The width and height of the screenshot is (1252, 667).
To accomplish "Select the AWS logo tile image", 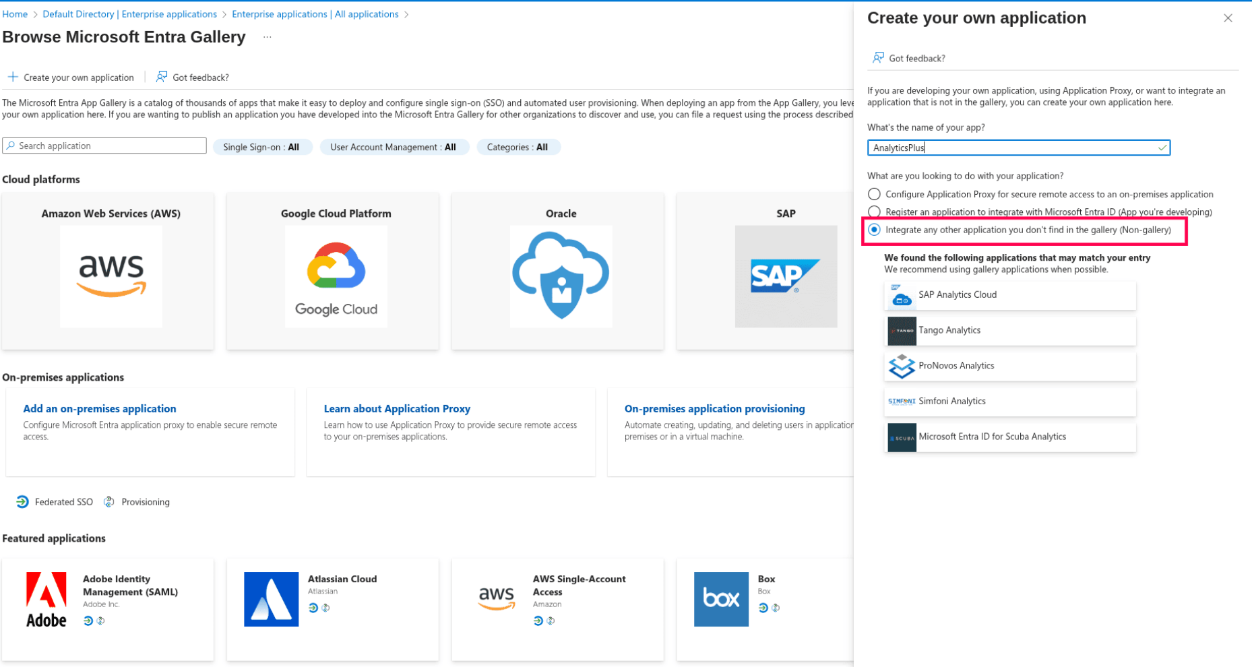I will click(111, 276).
